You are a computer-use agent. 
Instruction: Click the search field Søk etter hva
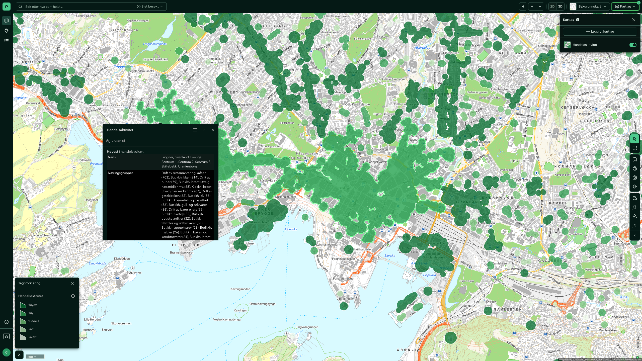[x=75, y=7]
